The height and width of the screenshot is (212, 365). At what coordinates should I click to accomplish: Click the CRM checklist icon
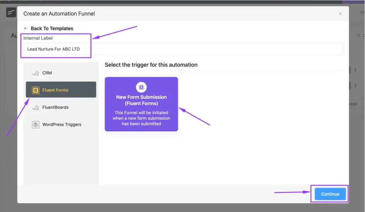(36, 73)
